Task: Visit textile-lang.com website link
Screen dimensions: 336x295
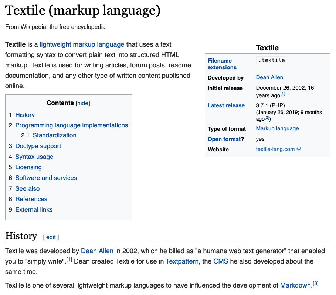Action: click(275, 149)
